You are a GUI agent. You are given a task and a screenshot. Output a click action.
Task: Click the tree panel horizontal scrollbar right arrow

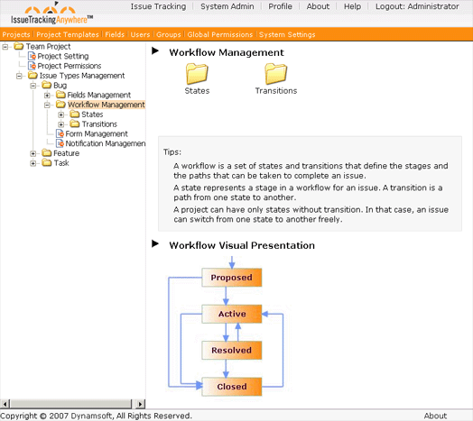pyautogui.click(x=140, y=404)
